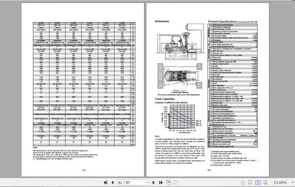
Task: Go to the previous page
Action: pos(113,183)
